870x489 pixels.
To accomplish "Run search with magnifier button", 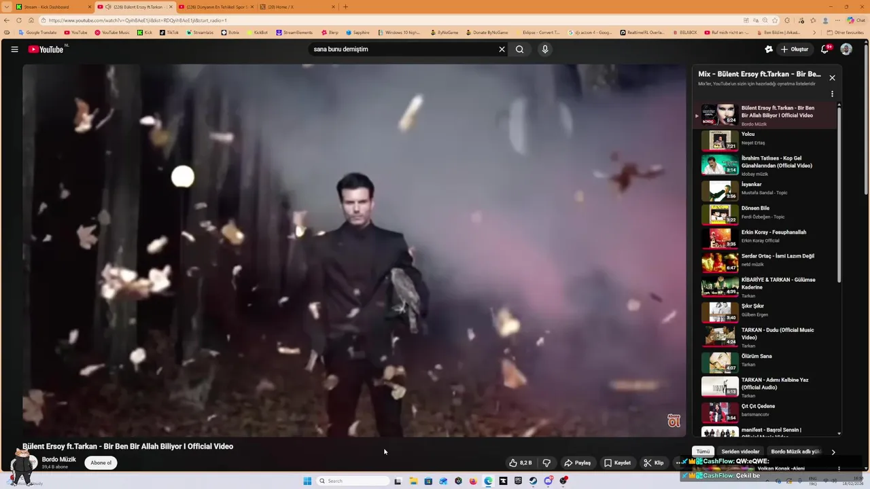I will (519, 49).
